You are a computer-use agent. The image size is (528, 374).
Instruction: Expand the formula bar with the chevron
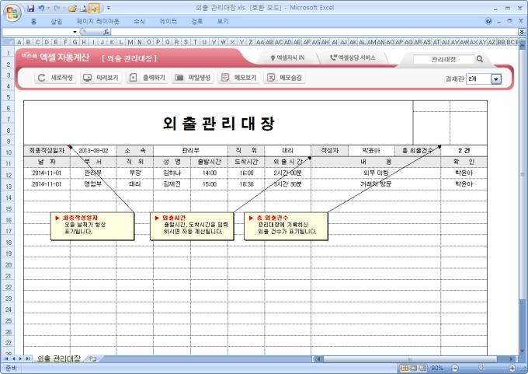point(522,32)
